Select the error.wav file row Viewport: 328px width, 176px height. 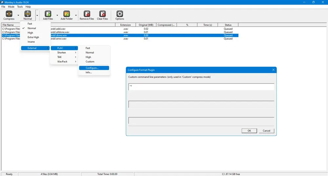click(x=120, y=39)
